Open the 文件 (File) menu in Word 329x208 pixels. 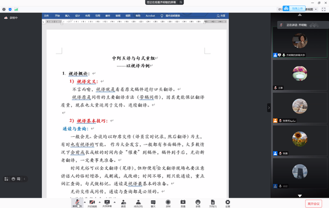pos(47,16)
